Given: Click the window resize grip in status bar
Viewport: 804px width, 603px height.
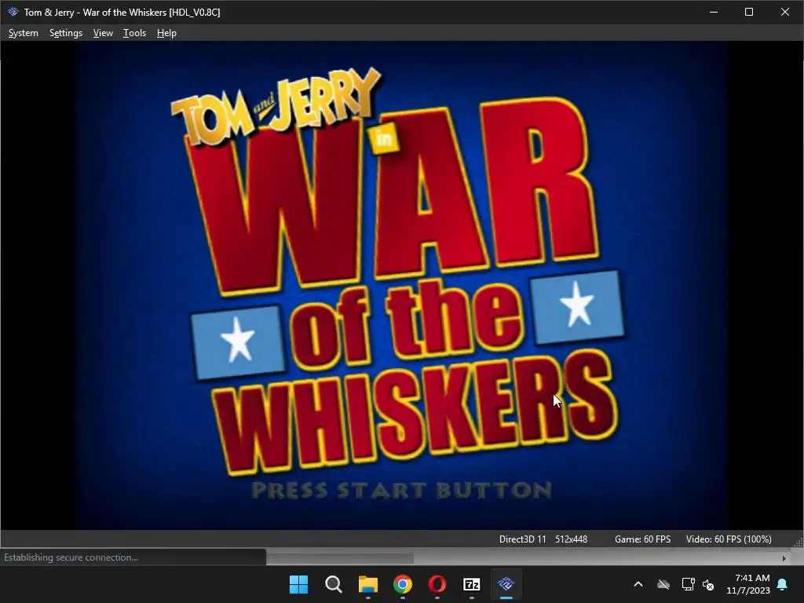Looking at the screenshot, I should click(x=798, y=542).
